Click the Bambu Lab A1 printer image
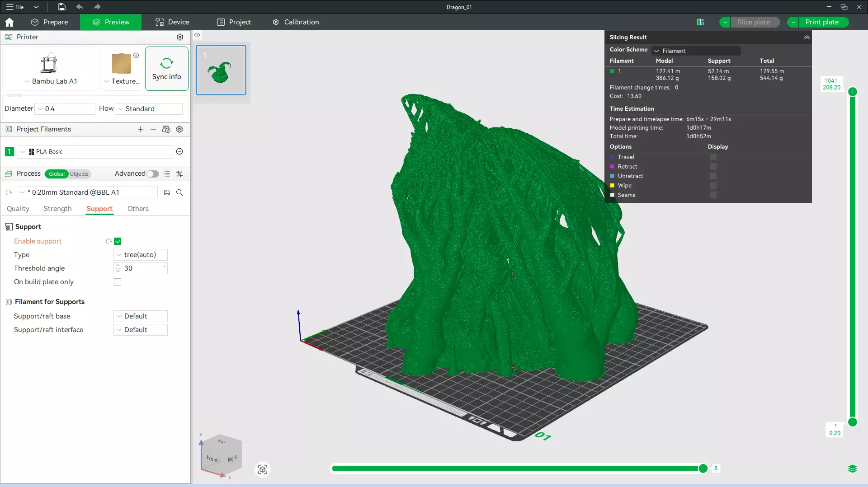Viewport: 868px width, 487px height. click(x=49, y=63)
